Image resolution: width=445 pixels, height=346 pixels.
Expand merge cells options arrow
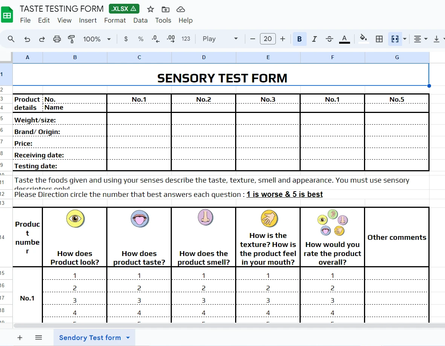coord(405,39)
